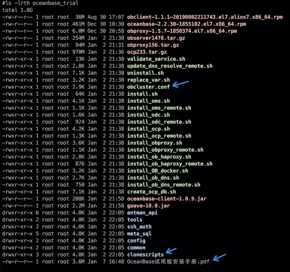Screen dimensions: 290x272
Task: Select the 254M size of observer1478.tar.gz
Action: coord(78,38)
